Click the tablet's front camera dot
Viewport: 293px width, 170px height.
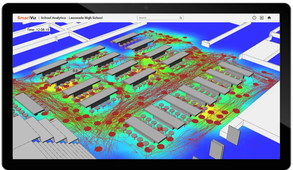coord(146,7)
